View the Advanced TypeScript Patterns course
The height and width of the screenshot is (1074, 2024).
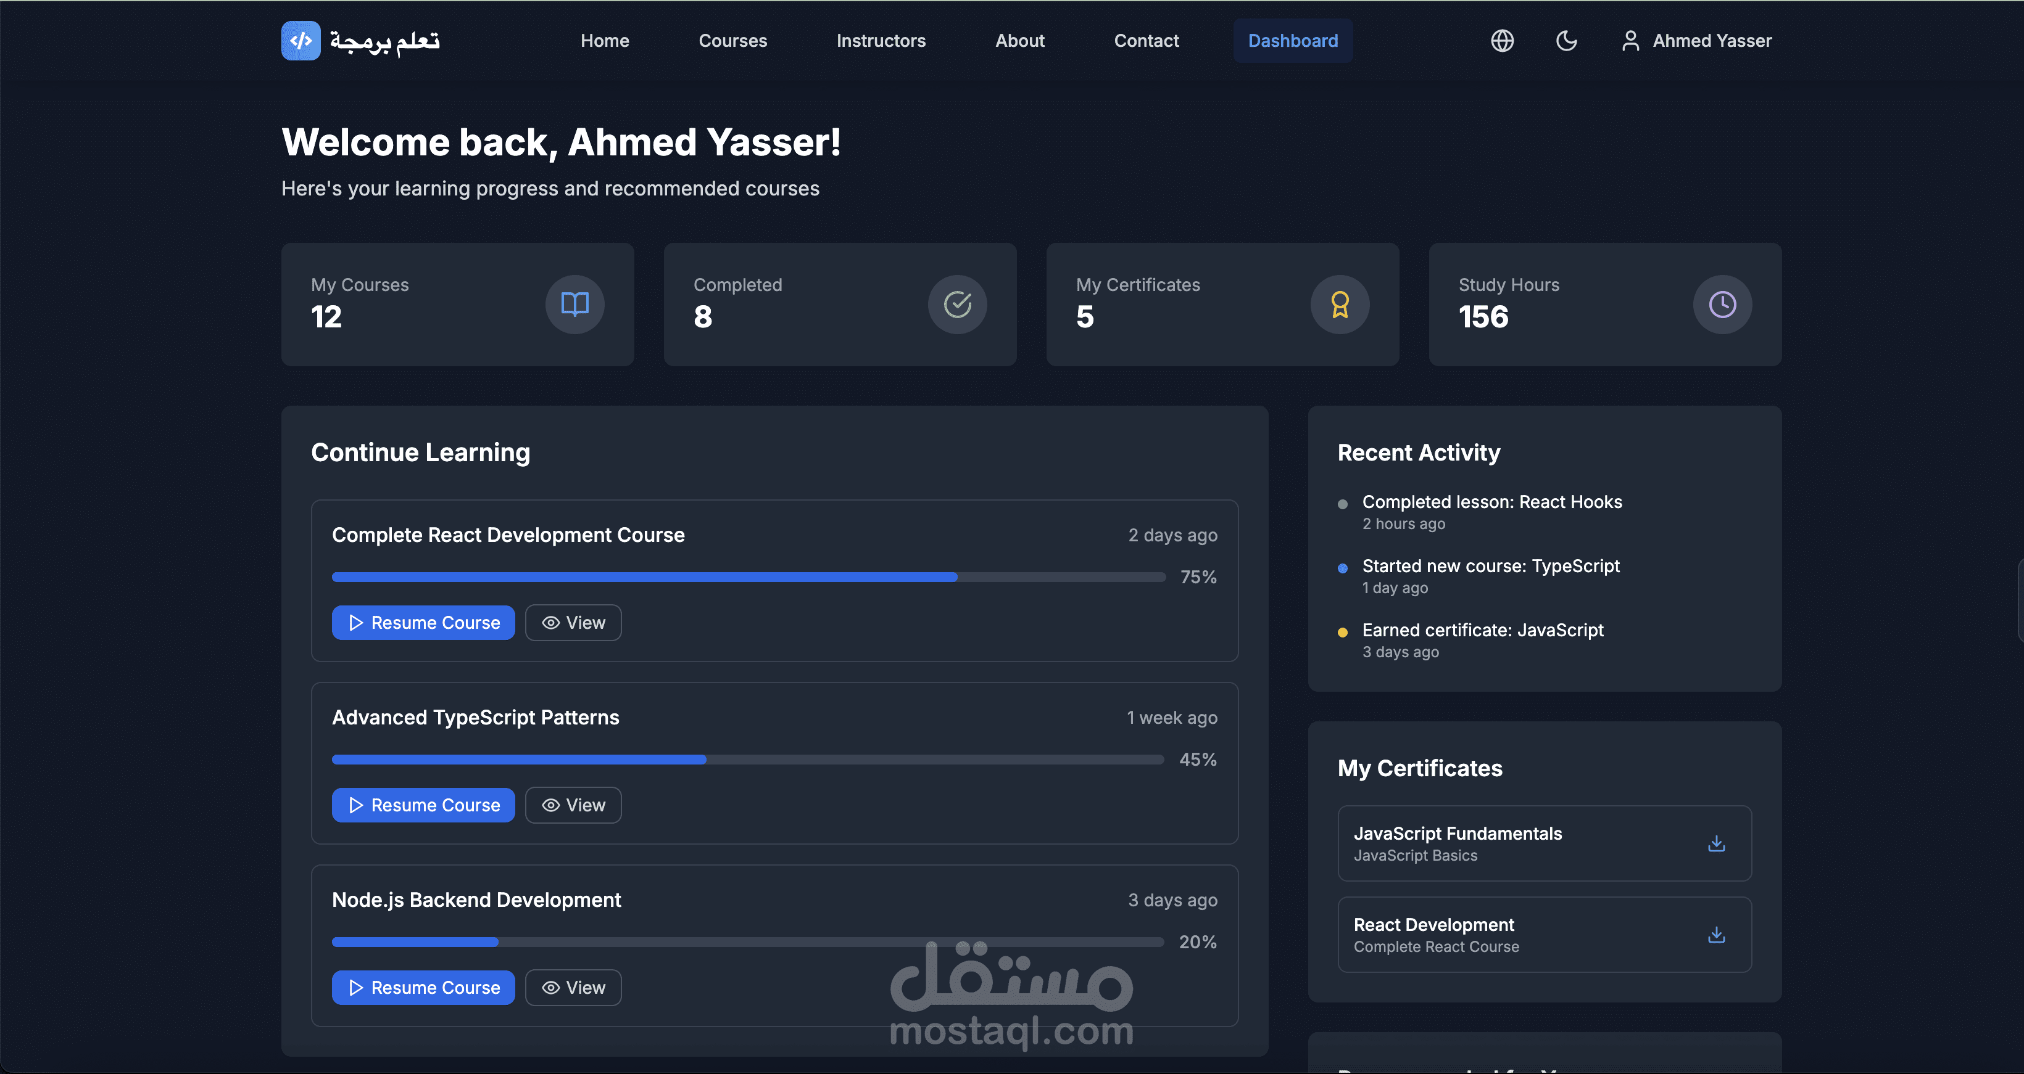coord(573,805)
